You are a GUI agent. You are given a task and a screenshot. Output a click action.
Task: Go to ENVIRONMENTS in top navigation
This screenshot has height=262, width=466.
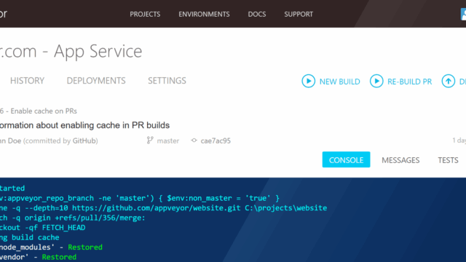tap(204, 14)
